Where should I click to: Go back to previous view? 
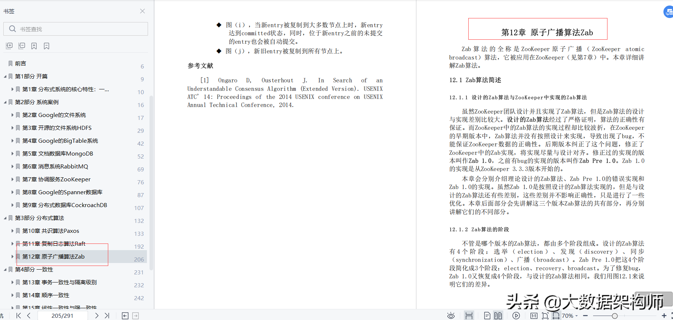pyautogui.click(x=125, y=316)
